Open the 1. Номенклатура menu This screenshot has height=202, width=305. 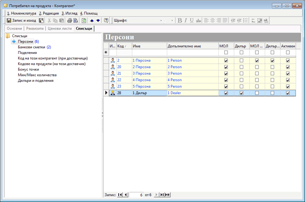(x=22, y=13)
